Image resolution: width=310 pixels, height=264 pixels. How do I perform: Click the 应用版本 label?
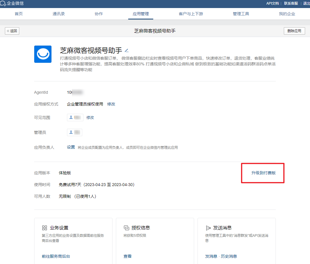coord(42,173)
